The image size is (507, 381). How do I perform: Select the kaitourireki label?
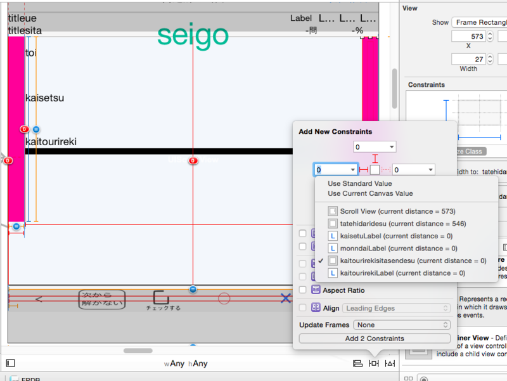[51, 141]
